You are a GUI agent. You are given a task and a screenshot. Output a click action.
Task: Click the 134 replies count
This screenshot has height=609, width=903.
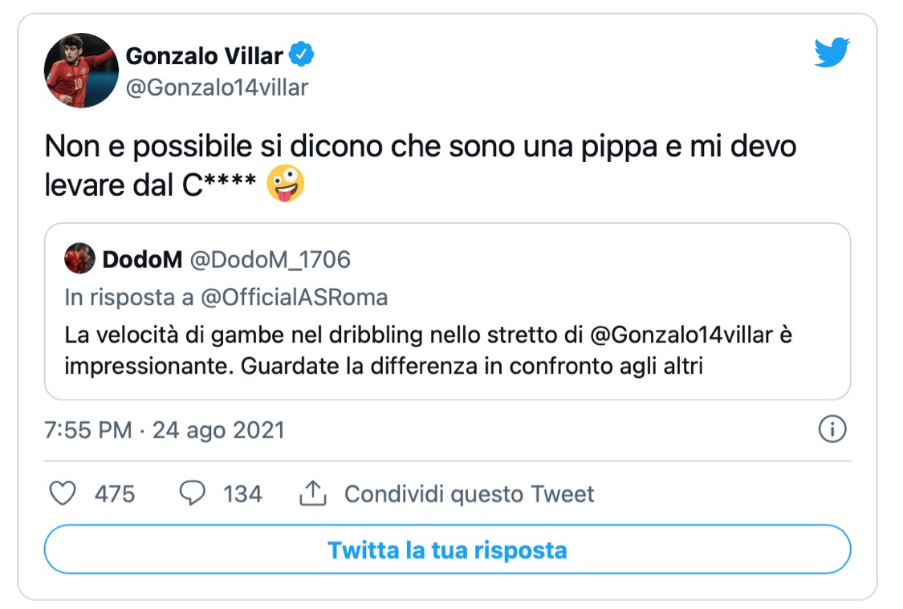point(242,493)
